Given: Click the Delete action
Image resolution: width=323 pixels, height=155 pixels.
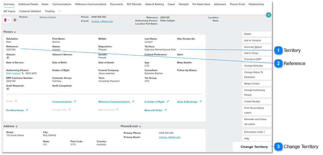Looking at the screenshot, I should tap(257, 34).
